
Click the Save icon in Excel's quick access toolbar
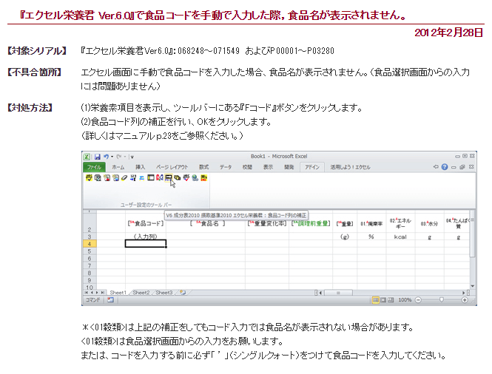(x=97, y=157)
